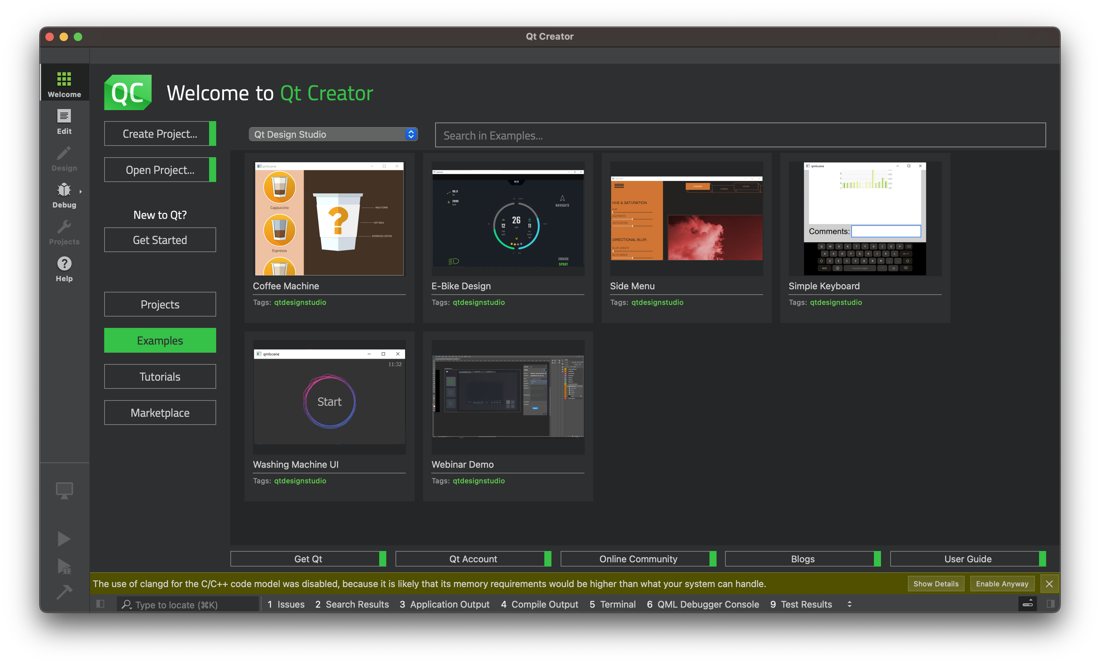Toggle the right sidebar visibility
The width and height of the screenshot is (1100, 665).
(1050, 604)
